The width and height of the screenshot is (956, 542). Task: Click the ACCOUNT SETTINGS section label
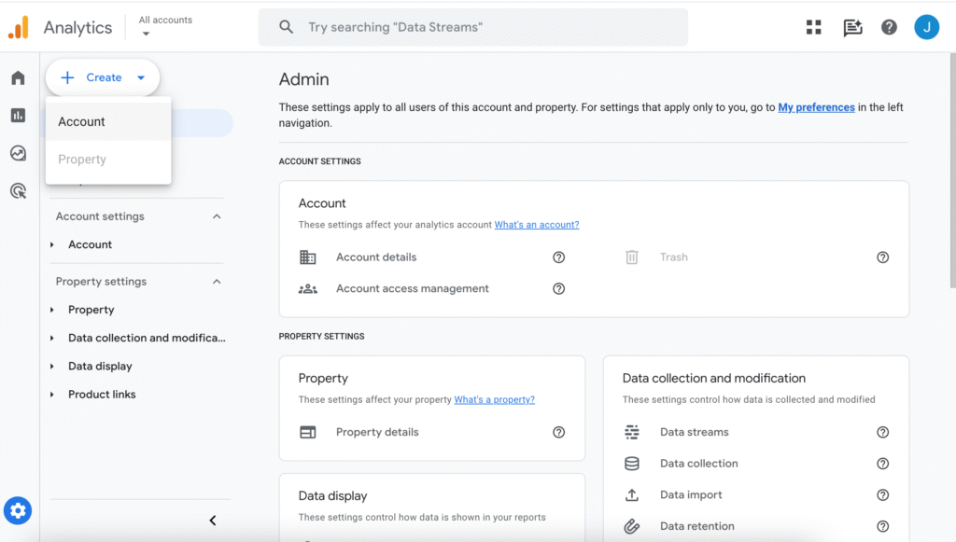tap(319, 161)
